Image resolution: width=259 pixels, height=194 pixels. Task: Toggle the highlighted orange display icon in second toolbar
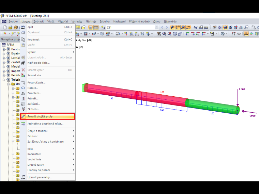pyautogui.click(x=246, y=34)
